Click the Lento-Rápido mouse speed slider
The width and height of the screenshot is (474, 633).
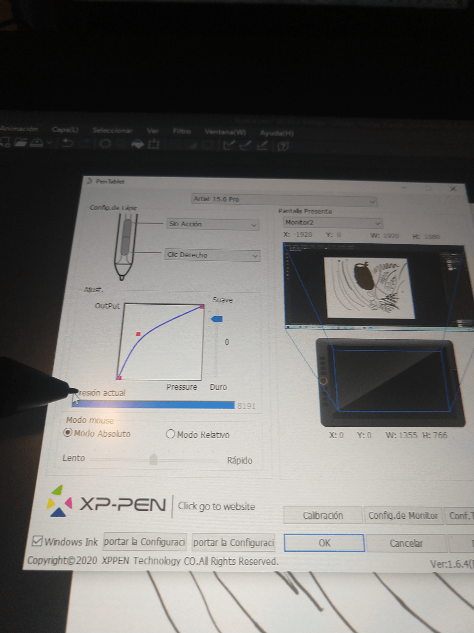[x=154, y=459]
